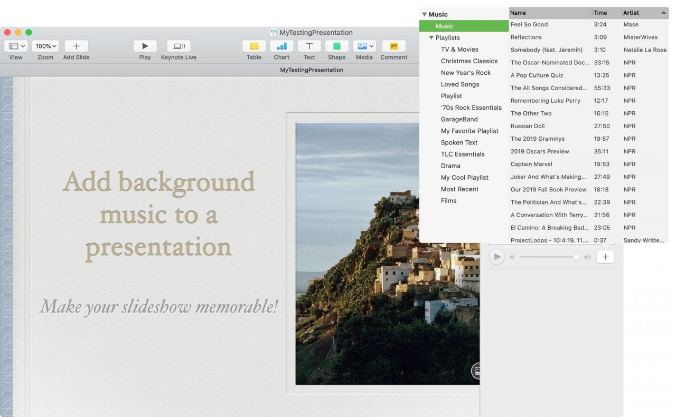Select the hillside village photo
The image size is (676, 417).
click(x=388, y=253)
